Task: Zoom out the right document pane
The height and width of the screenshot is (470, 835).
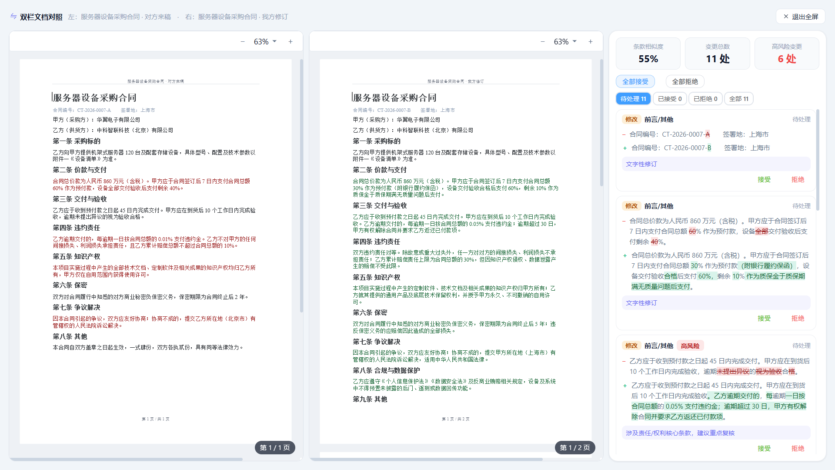Action: (543, 42)
